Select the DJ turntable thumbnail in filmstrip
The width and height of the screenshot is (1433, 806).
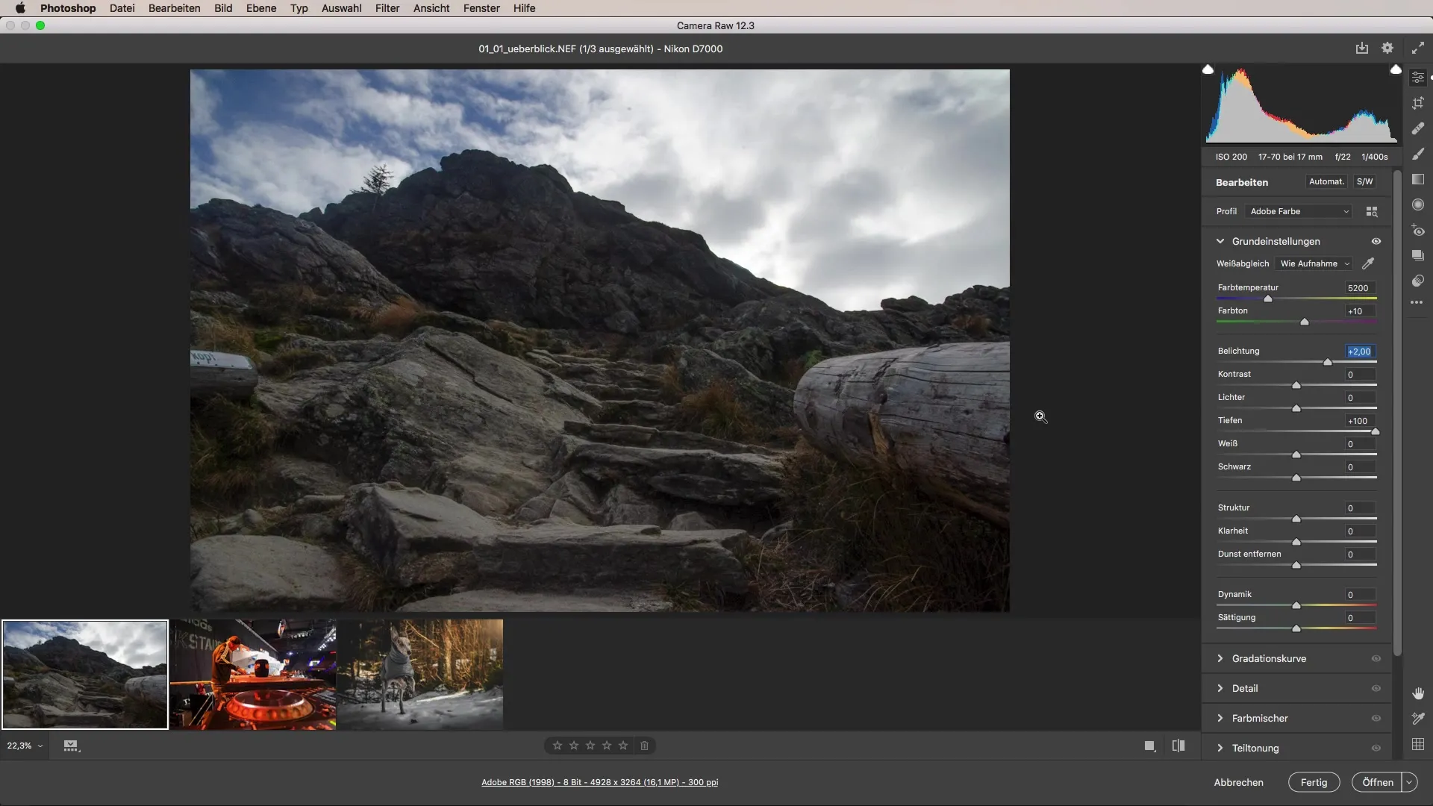pos(253,674)
